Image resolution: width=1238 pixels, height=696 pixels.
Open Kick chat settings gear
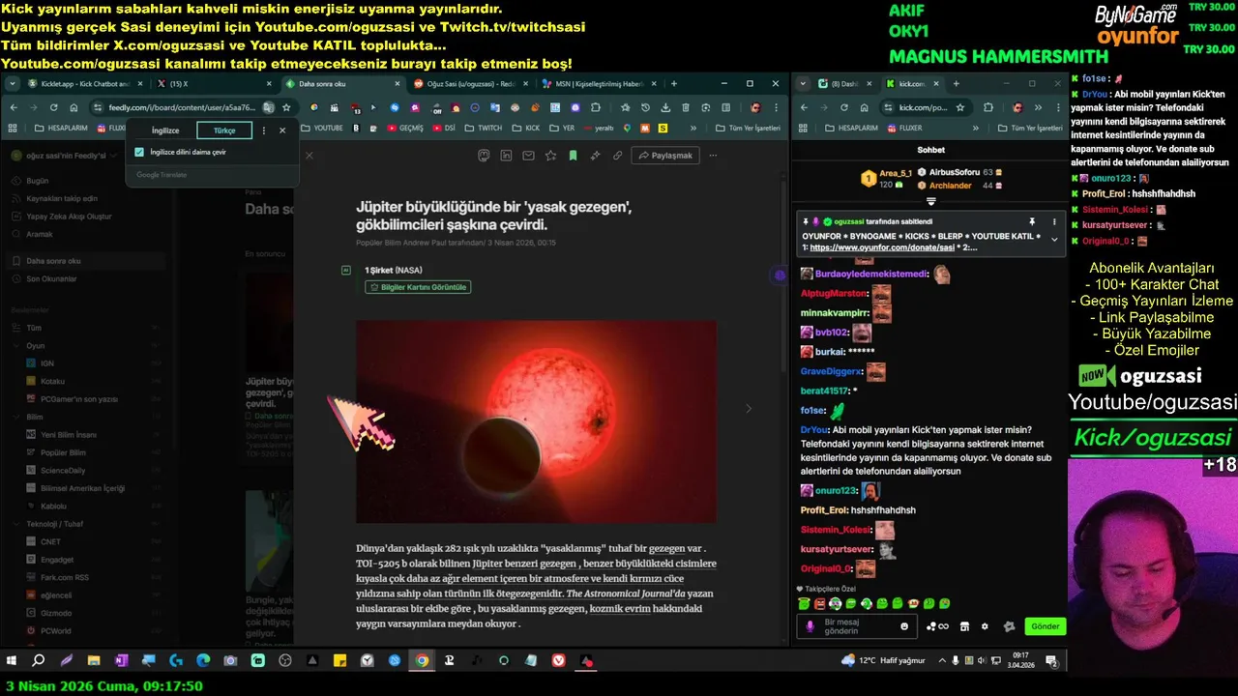(x=985, y=626)
